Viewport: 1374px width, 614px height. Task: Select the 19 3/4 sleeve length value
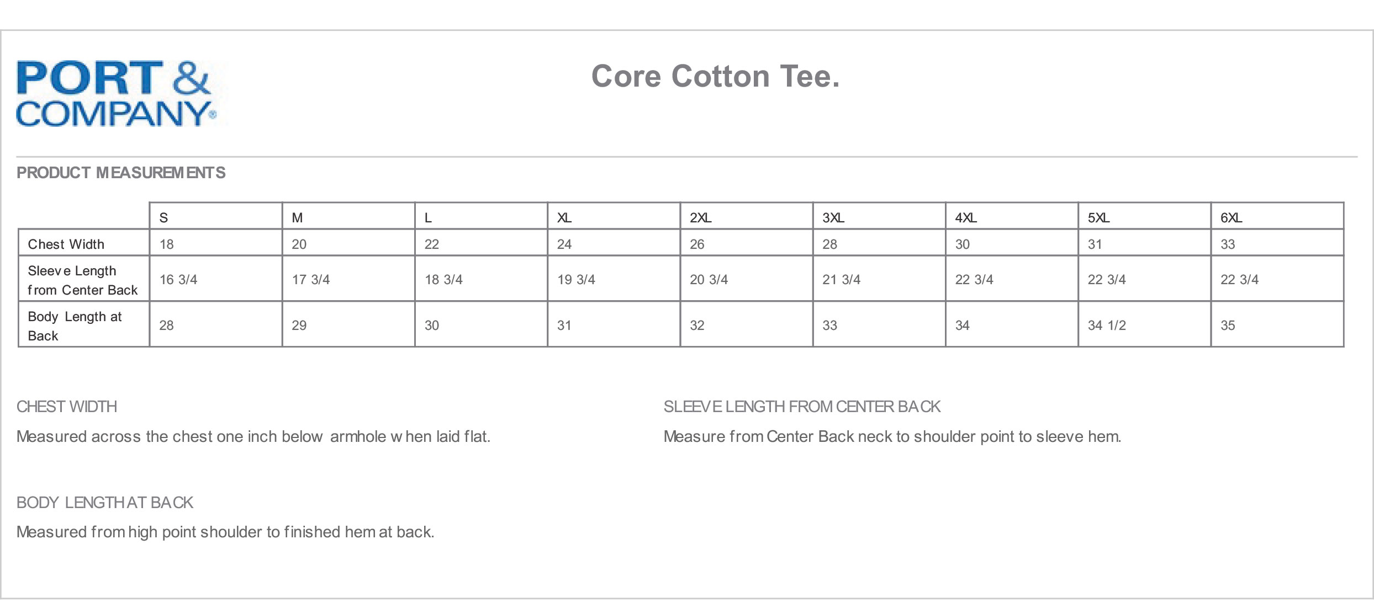click(576, 280)
